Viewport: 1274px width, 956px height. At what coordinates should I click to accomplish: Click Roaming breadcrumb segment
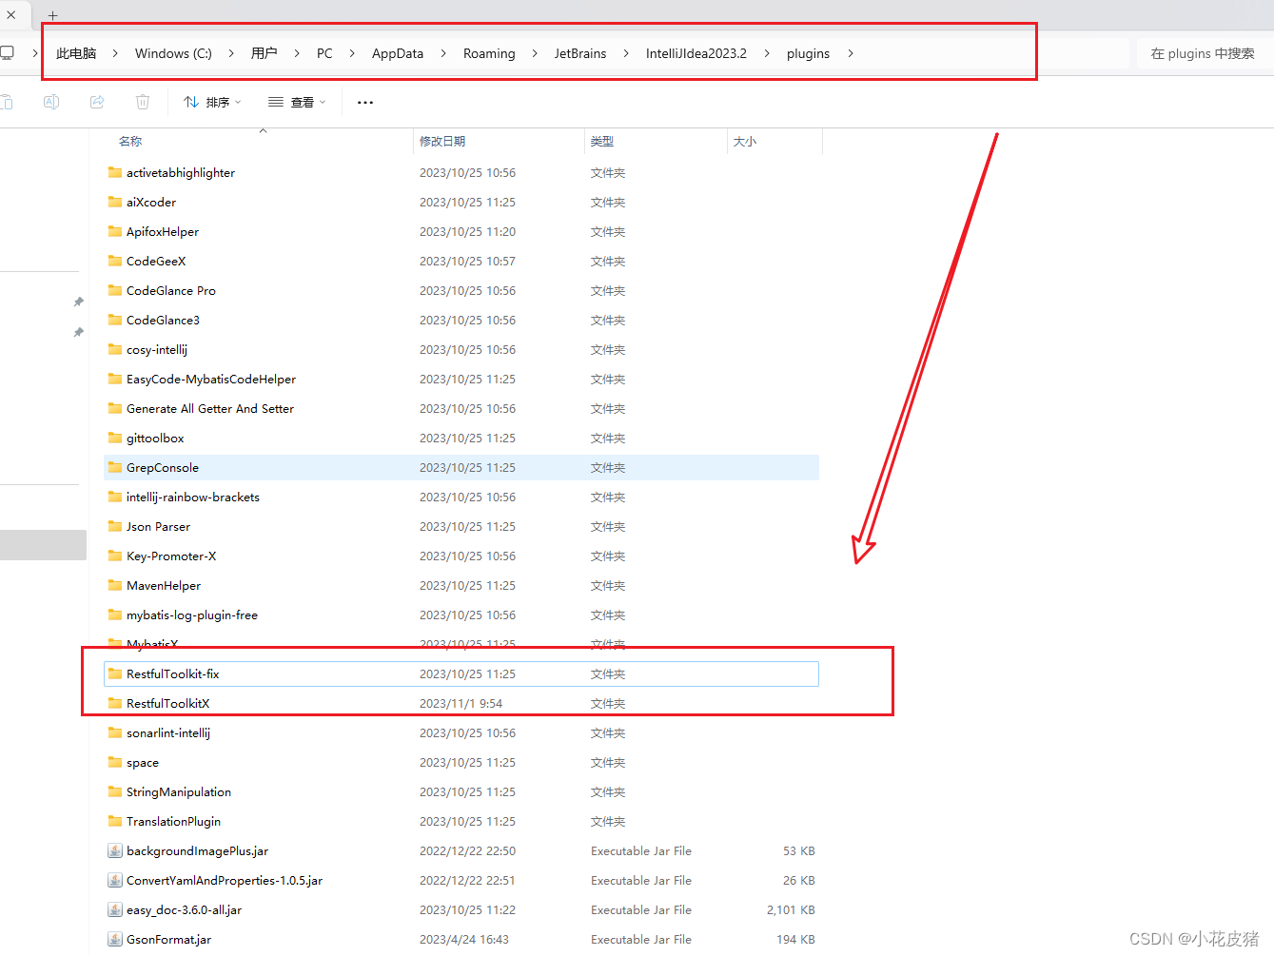pyautogui.click(x=489, y=53)
